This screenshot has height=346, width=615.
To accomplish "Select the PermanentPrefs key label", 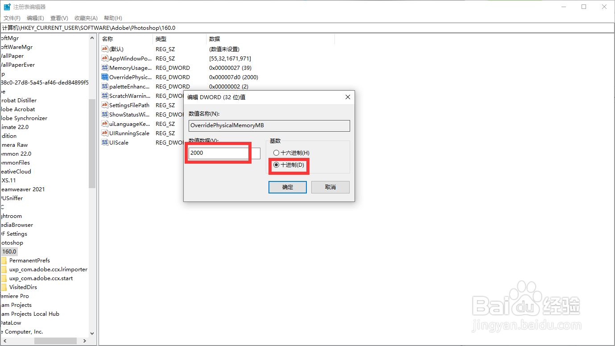I will tap(29, 261).
